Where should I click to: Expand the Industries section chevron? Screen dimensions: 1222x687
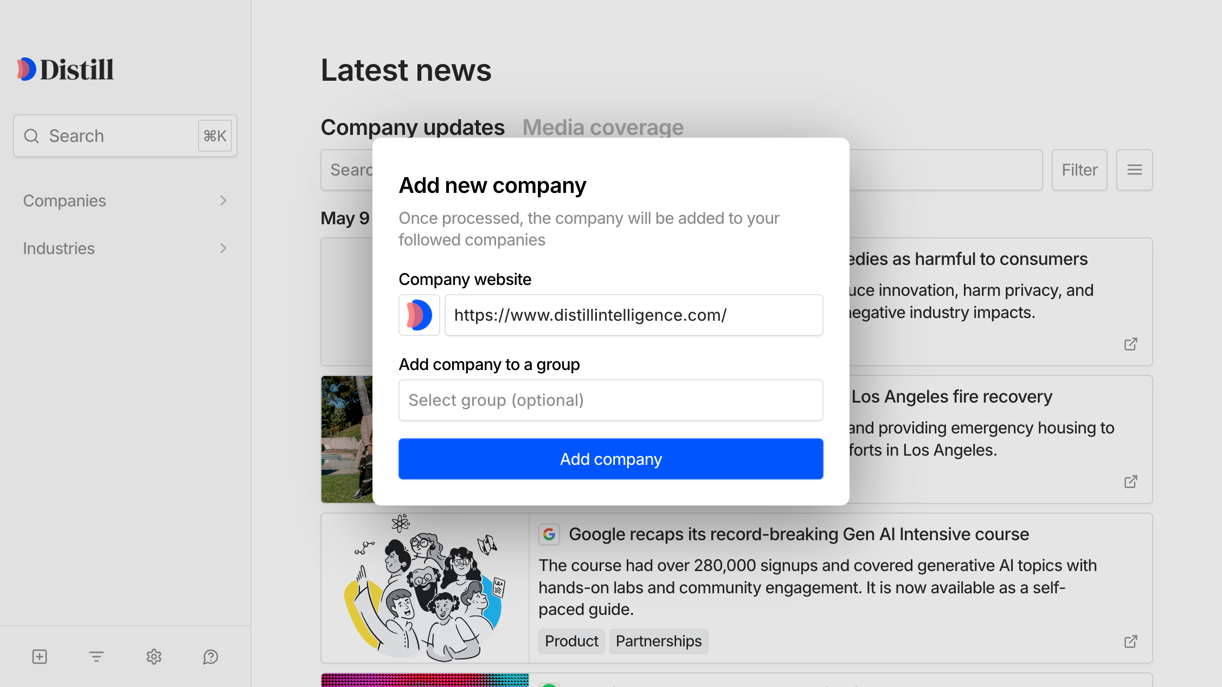[223, 248]
